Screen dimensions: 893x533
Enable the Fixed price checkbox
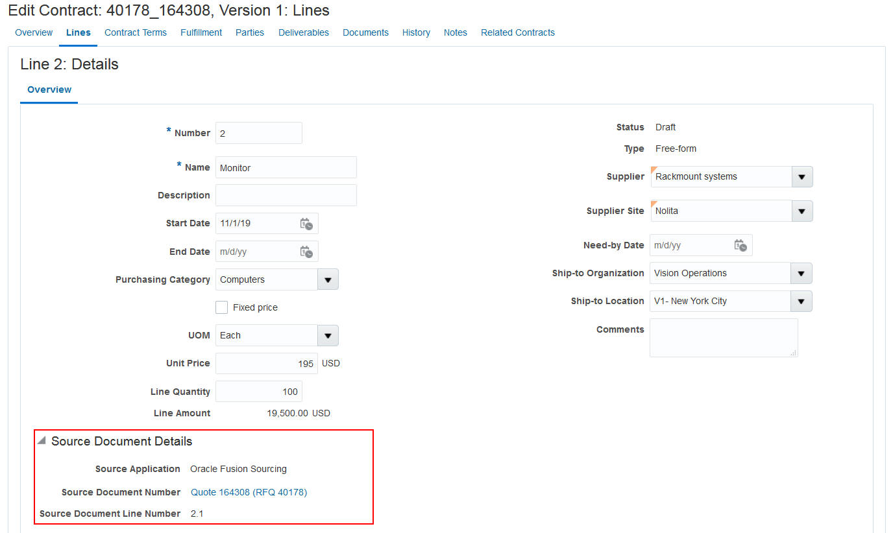(220, 307)
